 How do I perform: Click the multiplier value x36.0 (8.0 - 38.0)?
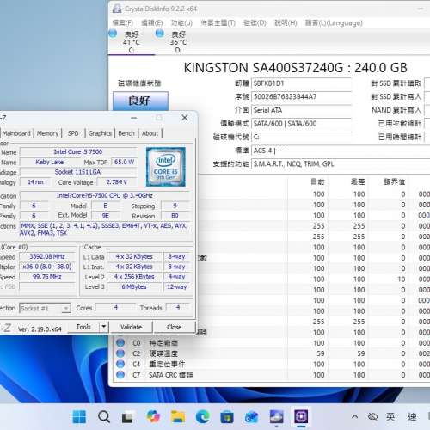[47, 267]
